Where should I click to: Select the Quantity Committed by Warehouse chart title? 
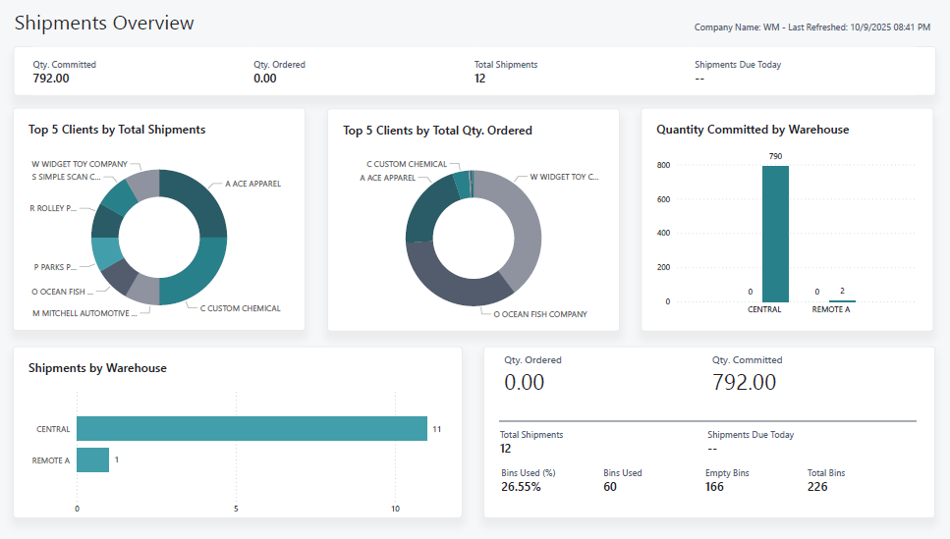[x=753, y=130]
